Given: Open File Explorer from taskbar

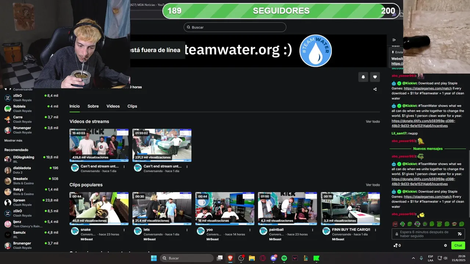Looking at the screenshot, I should (x=252, y=258).
